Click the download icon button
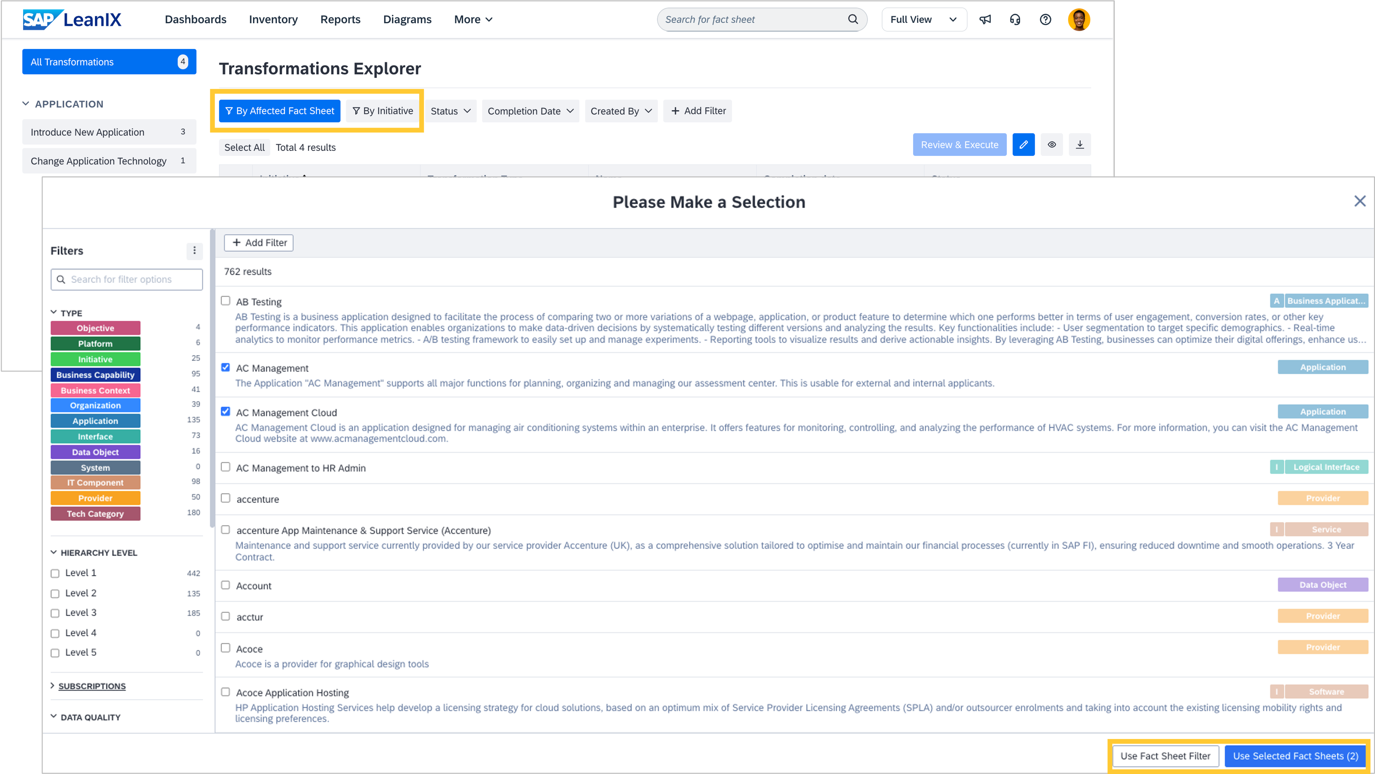This screenshot has width=1375, height=774. tap(1079, 145)
